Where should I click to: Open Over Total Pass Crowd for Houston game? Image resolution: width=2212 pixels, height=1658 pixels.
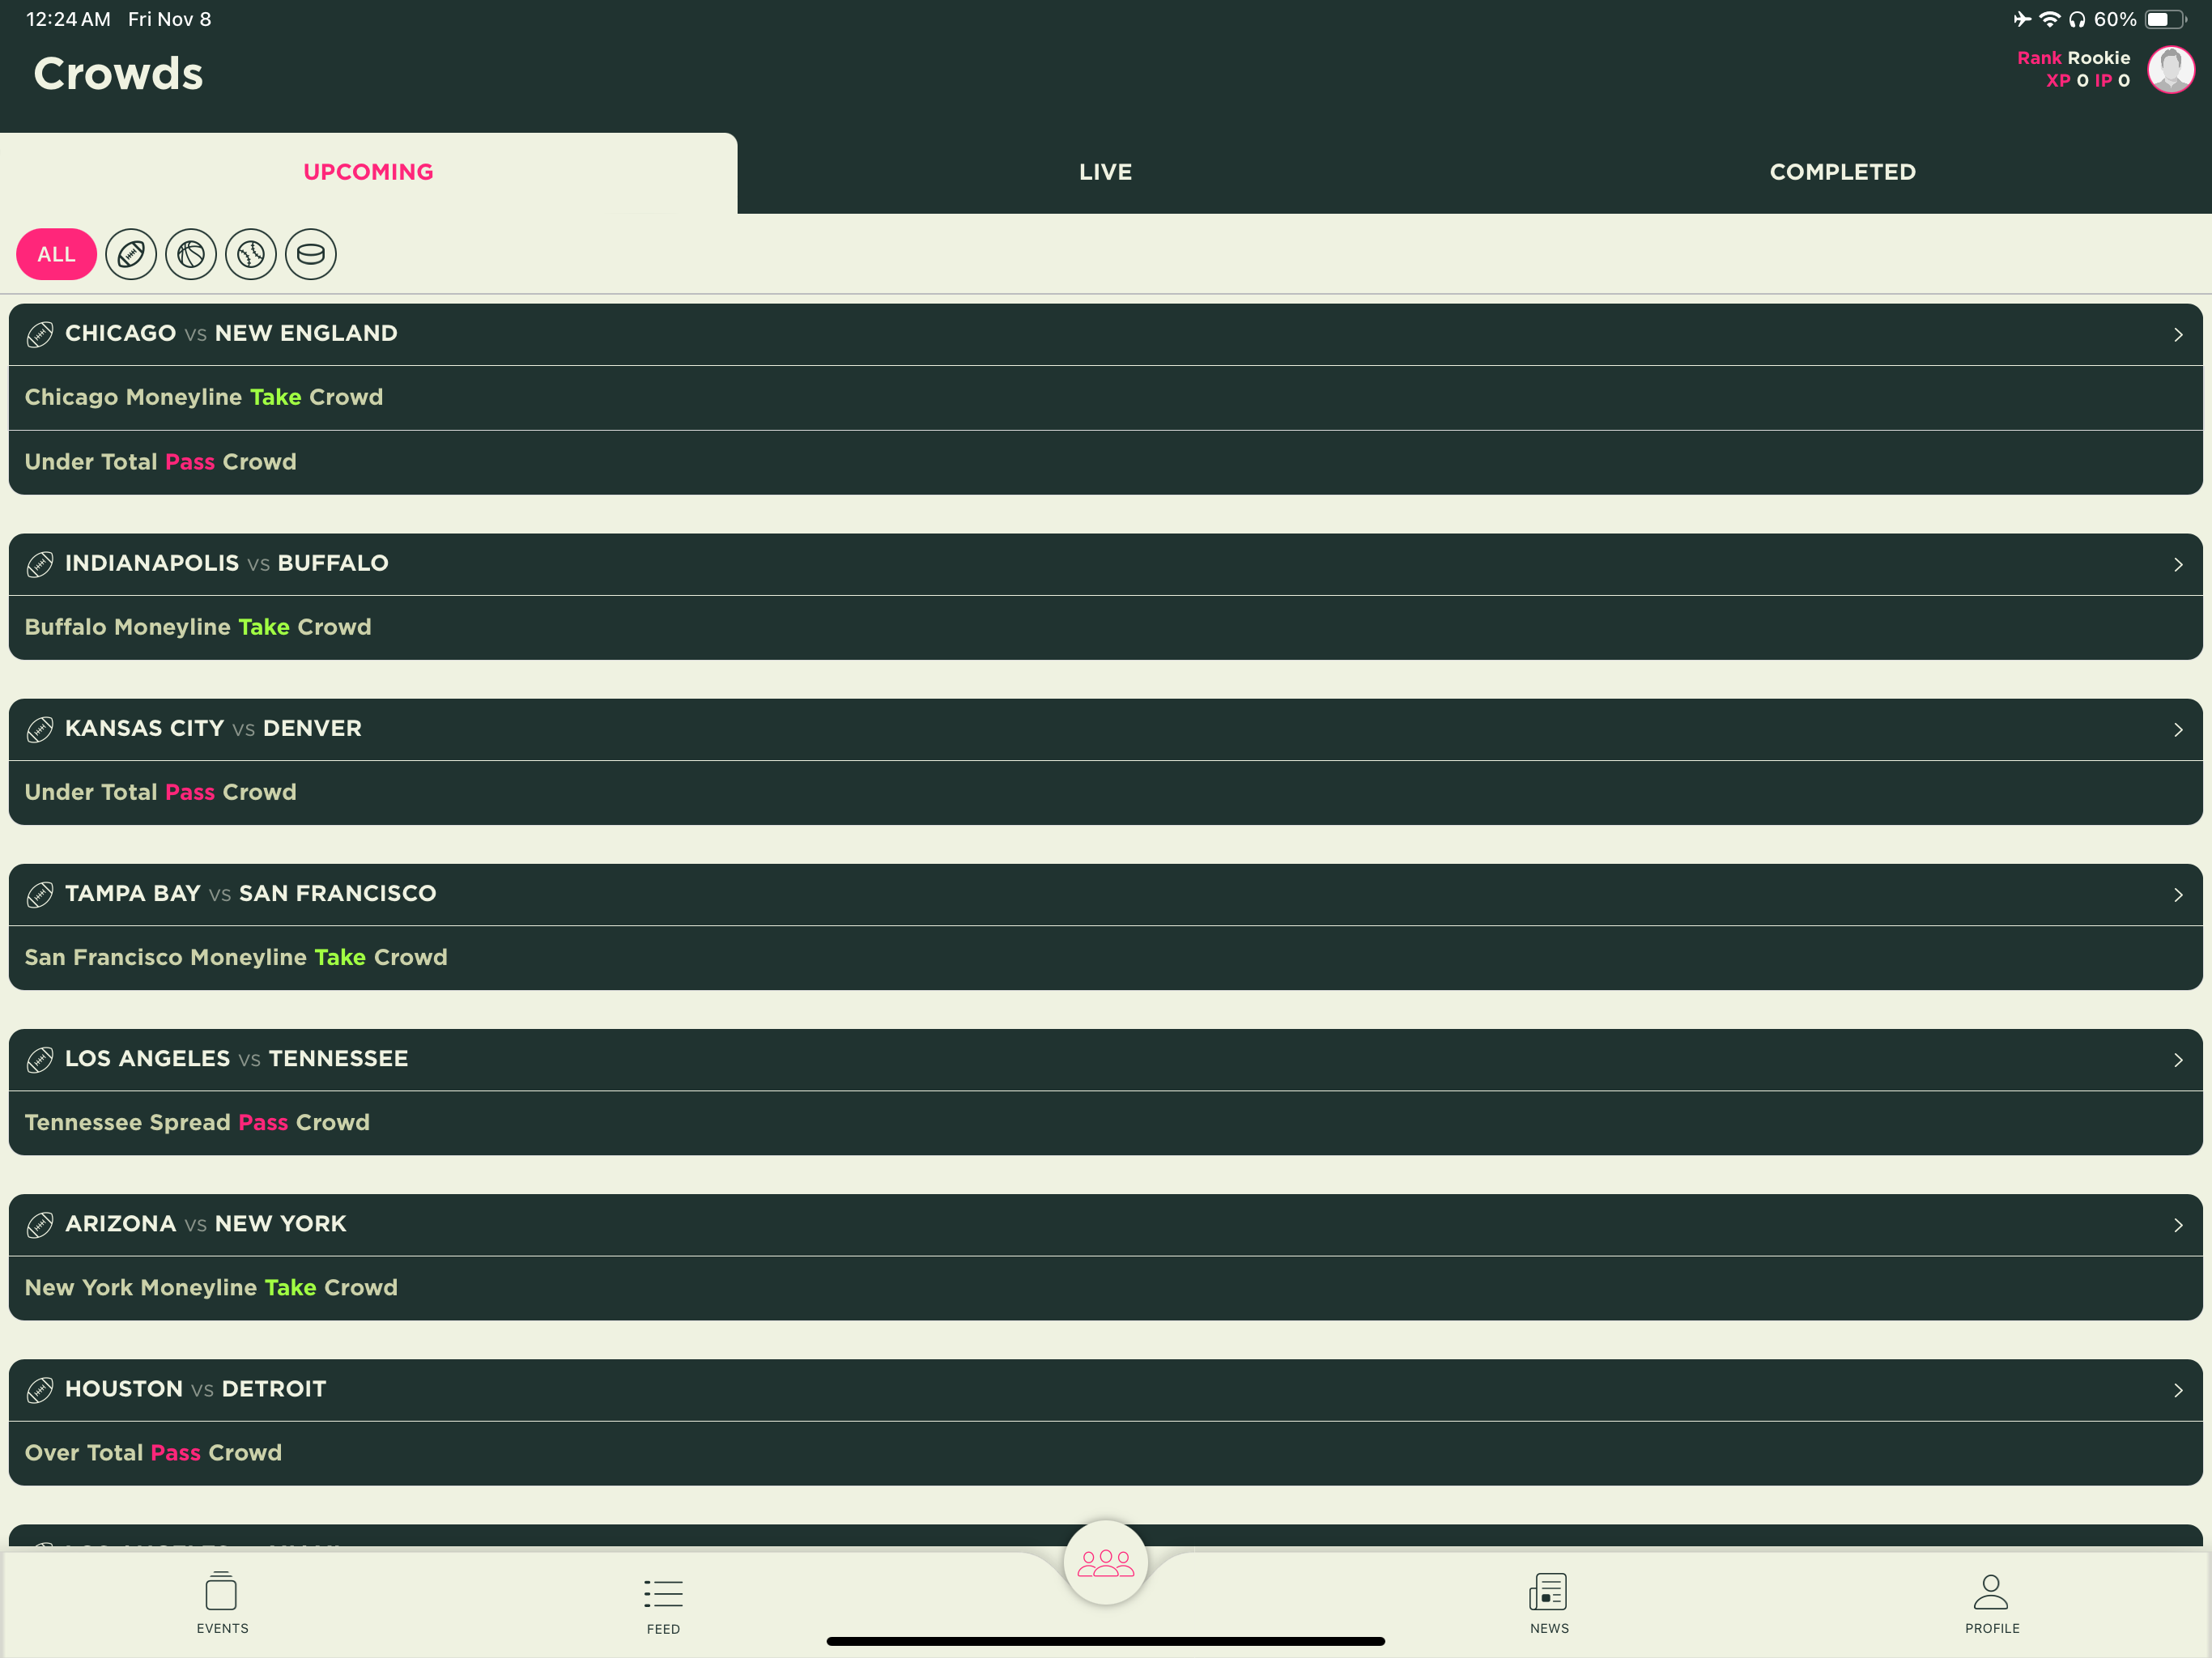[1105, 1452]
